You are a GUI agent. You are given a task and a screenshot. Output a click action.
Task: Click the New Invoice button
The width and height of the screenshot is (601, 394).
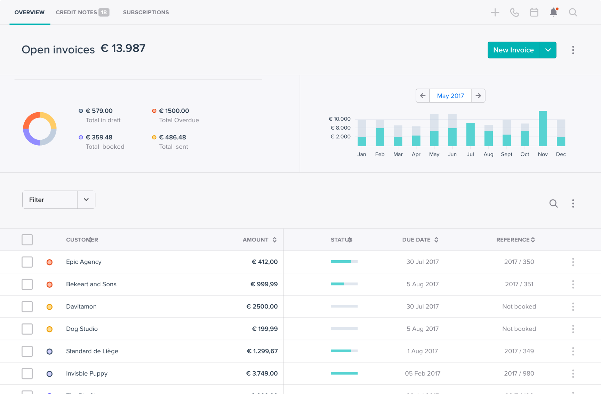tap(513, 50)
